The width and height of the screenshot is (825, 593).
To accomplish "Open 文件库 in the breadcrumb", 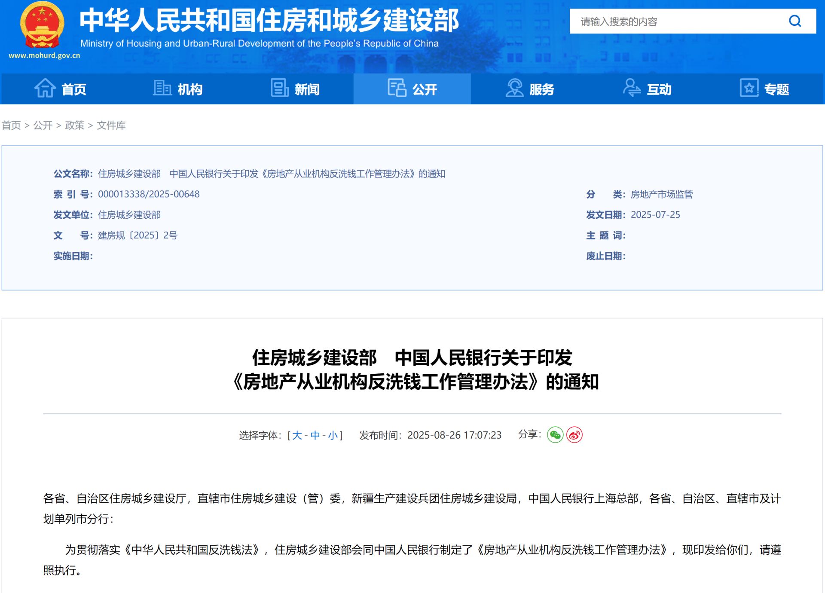I will pos(111,125).
